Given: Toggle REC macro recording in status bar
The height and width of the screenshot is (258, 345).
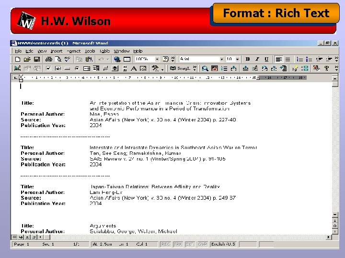Looking at the screenshot, I should click(x=166, y=244).
